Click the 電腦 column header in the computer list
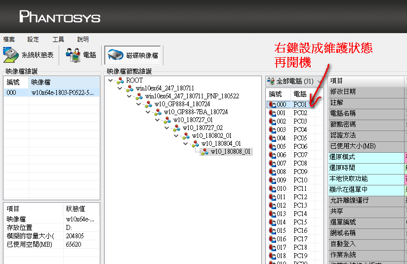Image resolution: width=407 pixels, height=264 pixels. click(x=303, y=94)
